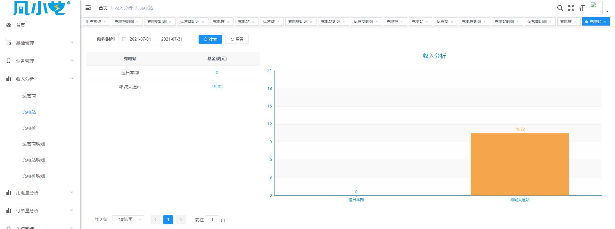The height and width of the screenshot is (229, 615).
Task: Switch to the first 充电桩明细 tab
Action: point(124,22)
